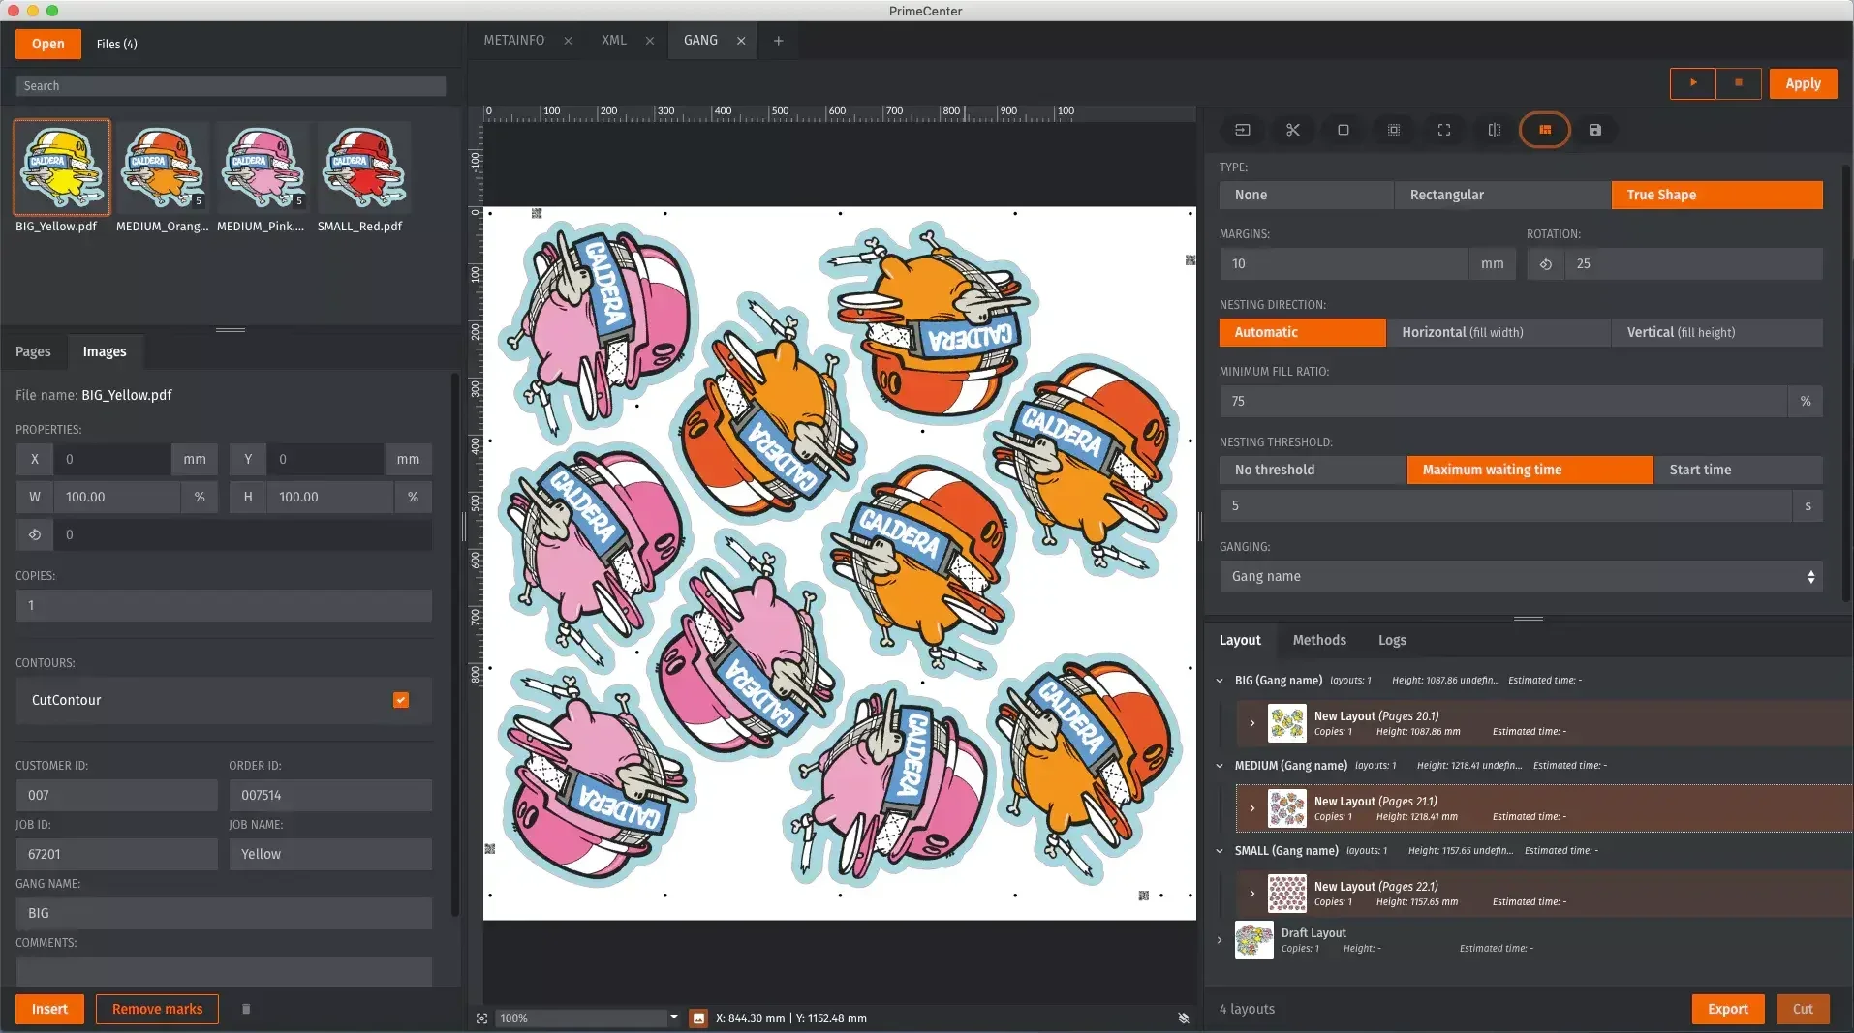
Task: Choose Horizontal (fill width) nesting direction
Action: pyautogui.click(x=1497, y=332)
